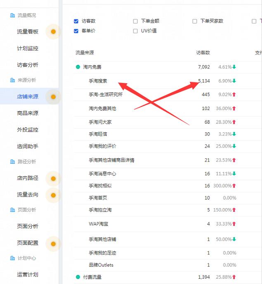This screenshot has width=262, height=284.
Task: Open 商品来源 in the sidebar
Action: 28,113
